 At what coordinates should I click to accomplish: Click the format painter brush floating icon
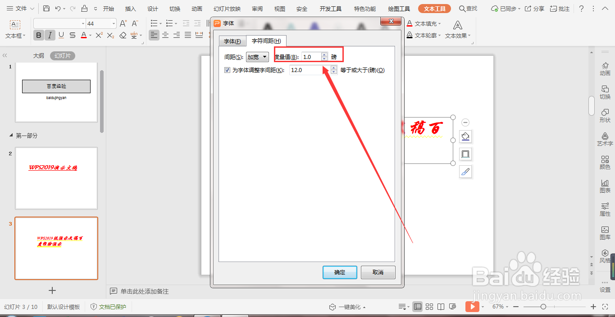465,172
